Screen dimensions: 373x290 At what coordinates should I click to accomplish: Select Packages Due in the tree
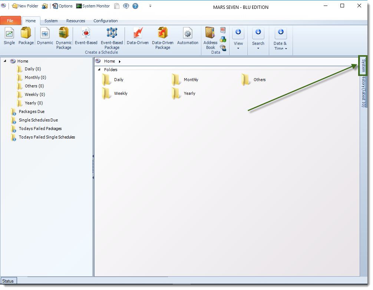coord(32,111)
